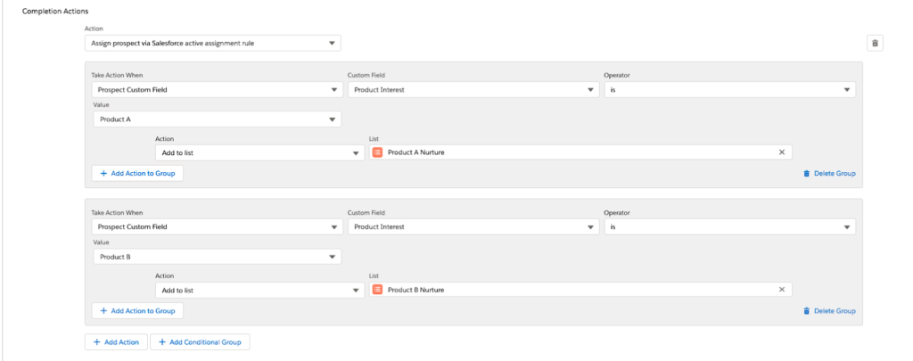
Task: Open the Salesforce assignment rule action dropdown
Action: pos(212,43)
